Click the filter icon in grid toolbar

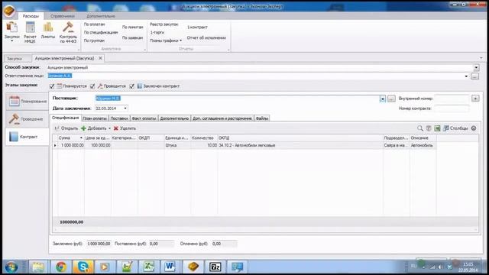429,128
